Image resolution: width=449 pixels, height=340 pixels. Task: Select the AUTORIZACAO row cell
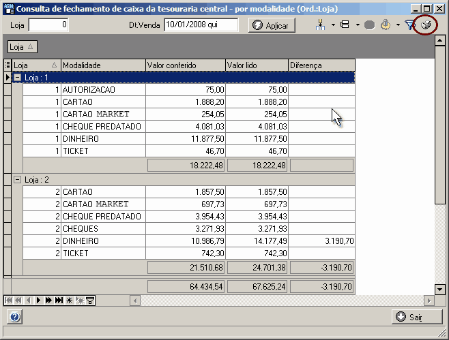click(103, 90)
